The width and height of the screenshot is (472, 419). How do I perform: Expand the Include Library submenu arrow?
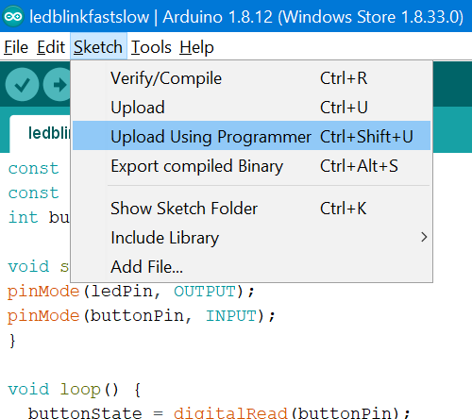(x=424, y=237)
